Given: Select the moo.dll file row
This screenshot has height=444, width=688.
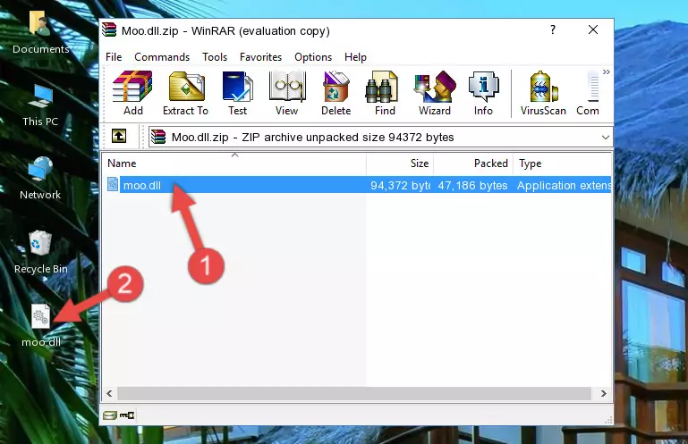Looking at the screenshot, I should (x=358, y=185).
